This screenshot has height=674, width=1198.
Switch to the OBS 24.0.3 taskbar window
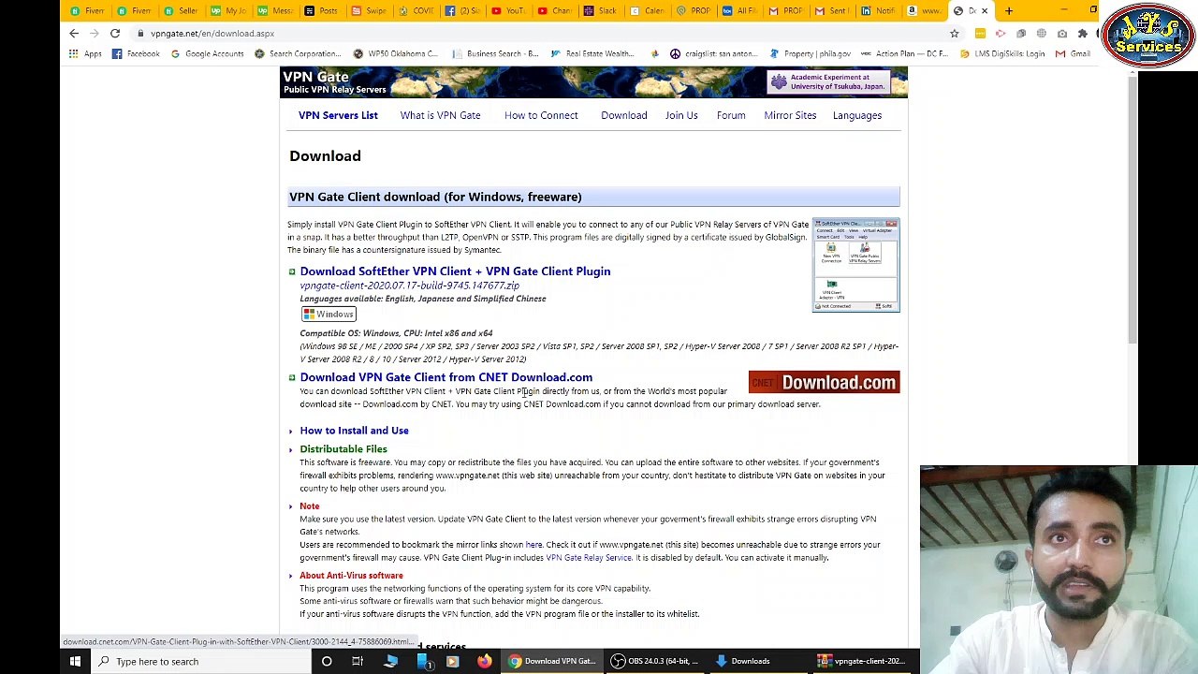654,661
